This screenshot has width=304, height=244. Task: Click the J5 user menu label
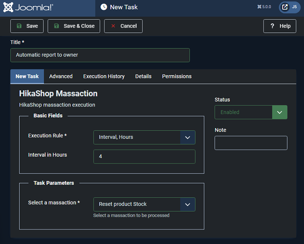tap(294, 7)
